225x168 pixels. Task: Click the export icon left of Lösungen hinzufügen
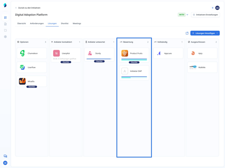[187, 33]
